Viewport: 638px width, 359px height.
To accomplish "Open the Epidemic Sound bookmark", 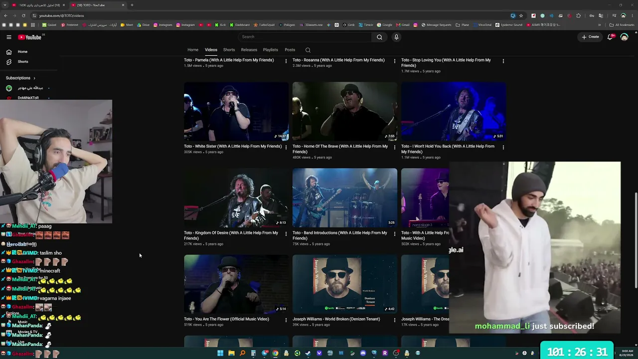I will [x=509, y=25].
